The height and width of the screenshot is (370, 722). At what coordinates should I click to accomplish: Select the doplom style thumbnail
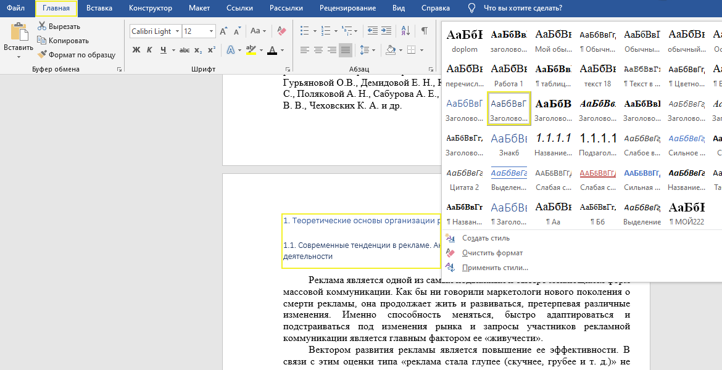click(x=464, y=41)
